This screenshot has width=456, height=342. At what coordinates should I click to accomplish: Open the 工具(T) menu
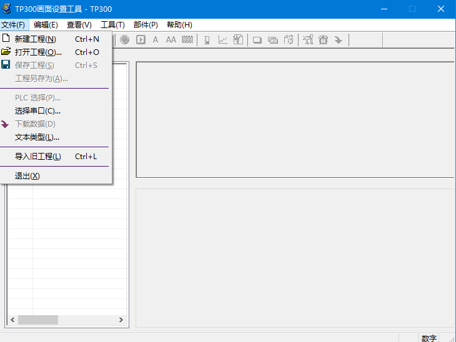tap(112, 25)
